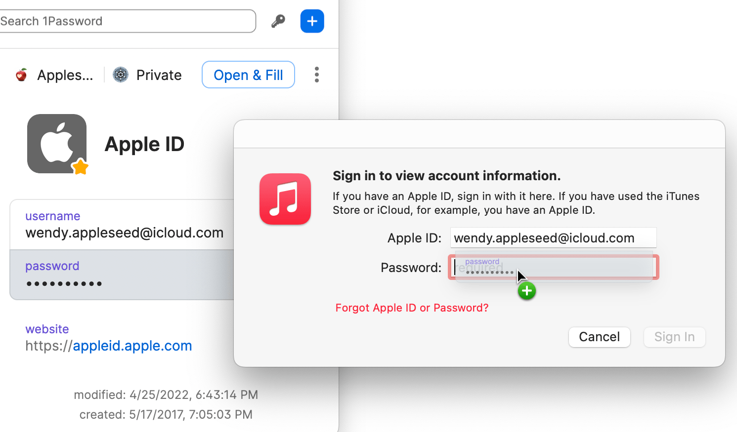The width and height of the screenshot is (737, 432).
Task: Open the apple emoji vault icon
Action: pyautogui.click(x=21, y=75)
